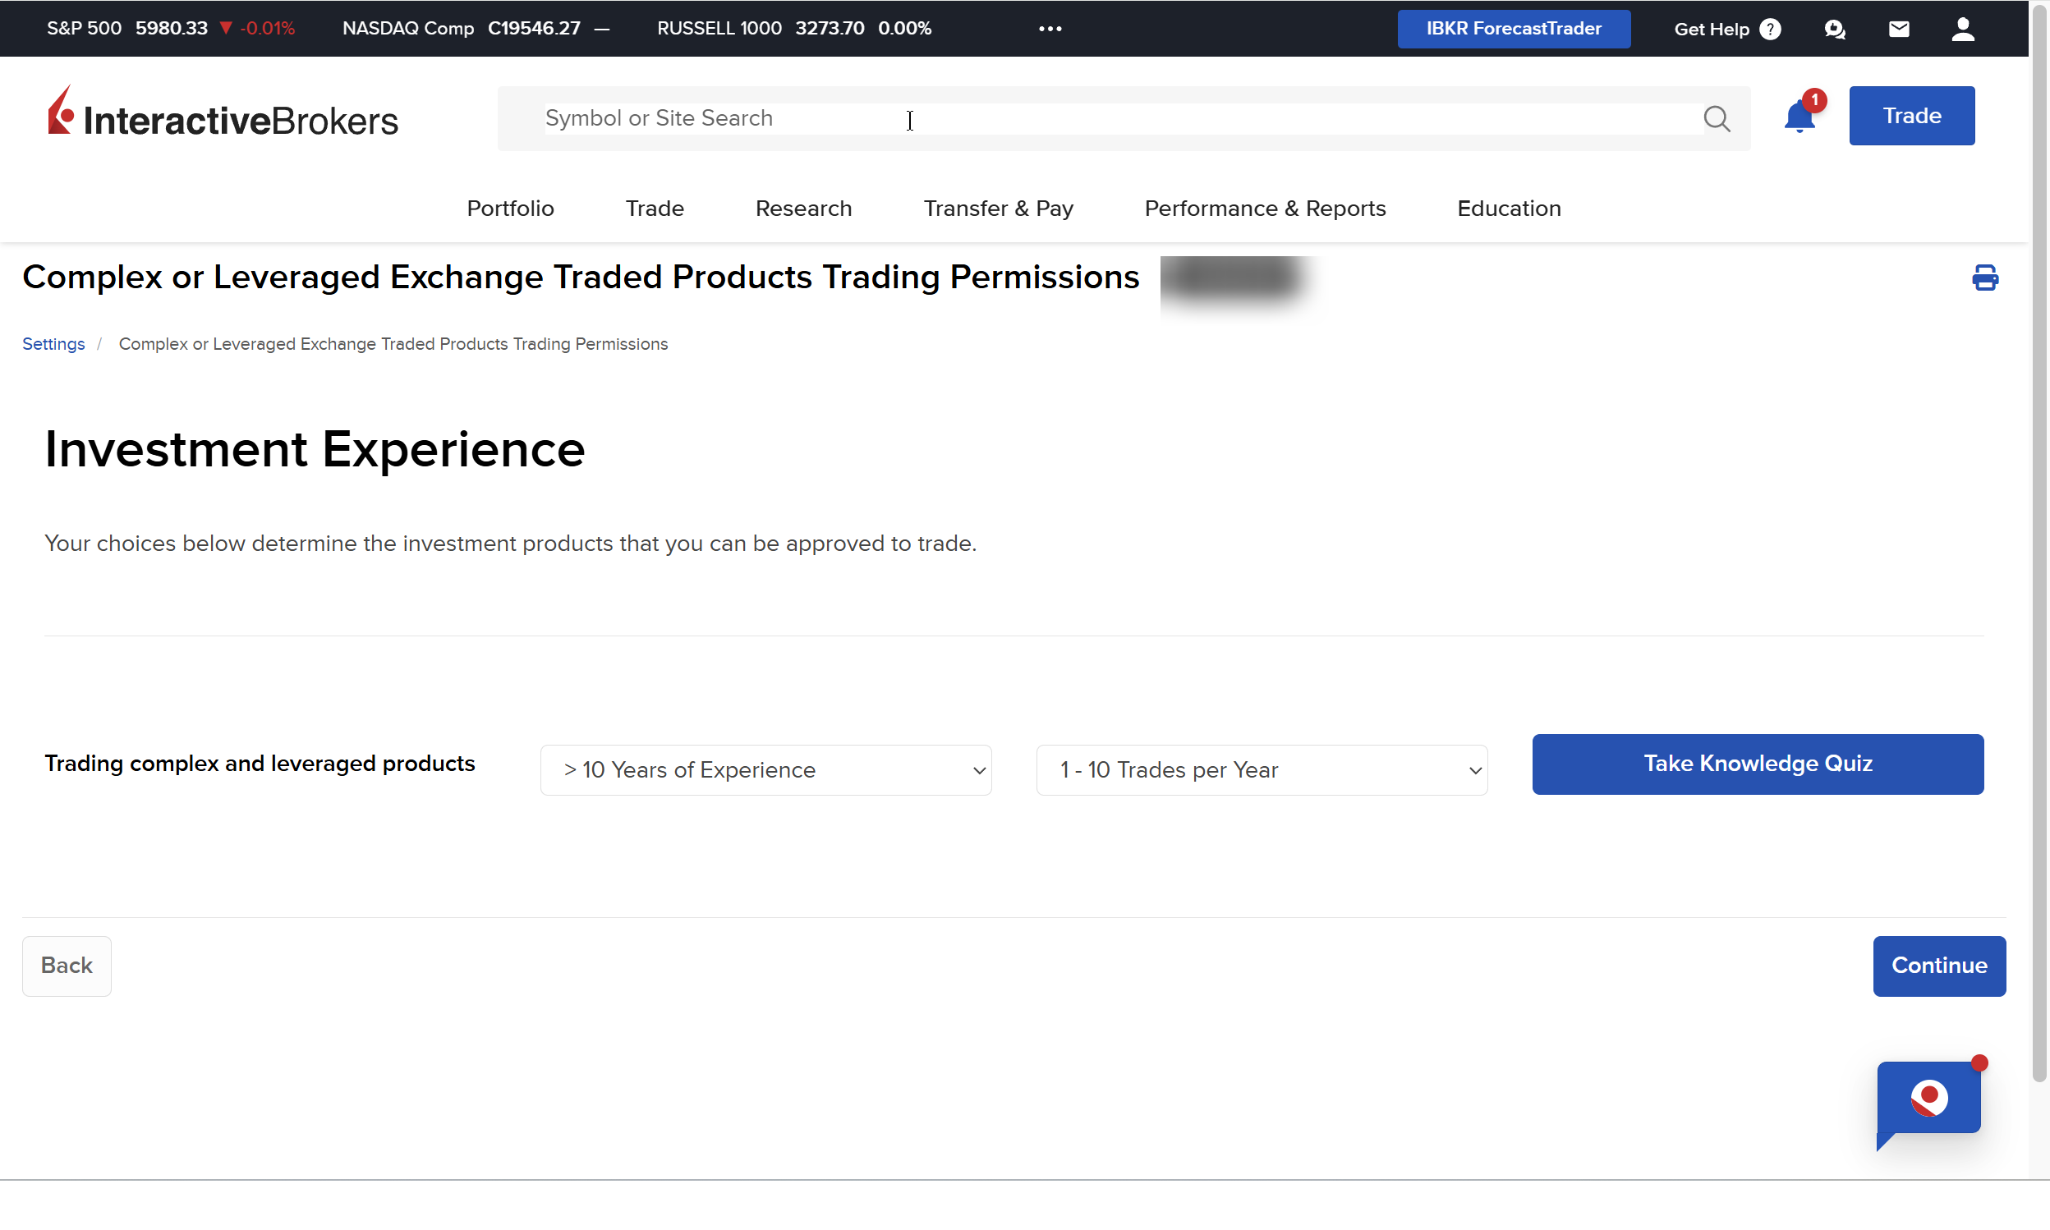The width and height of the screenshot is (2050, 1230).
Task: Open the chat support bubble icon
Action: click(1835, 29)
